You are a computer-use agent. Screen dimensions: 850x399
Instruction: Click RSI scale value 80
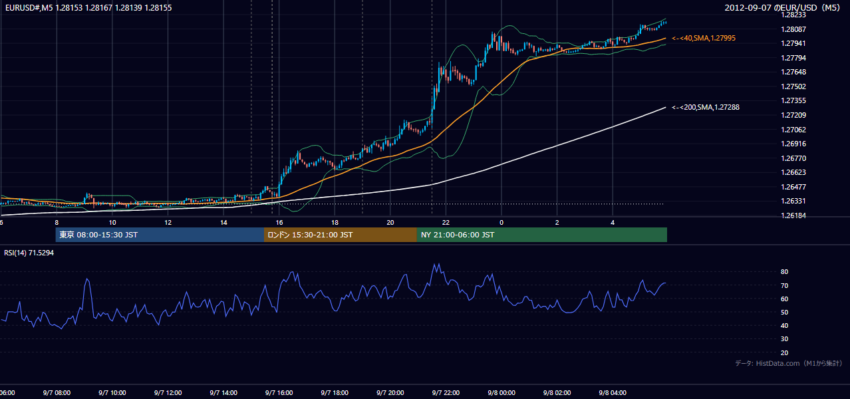click(785, 272)
